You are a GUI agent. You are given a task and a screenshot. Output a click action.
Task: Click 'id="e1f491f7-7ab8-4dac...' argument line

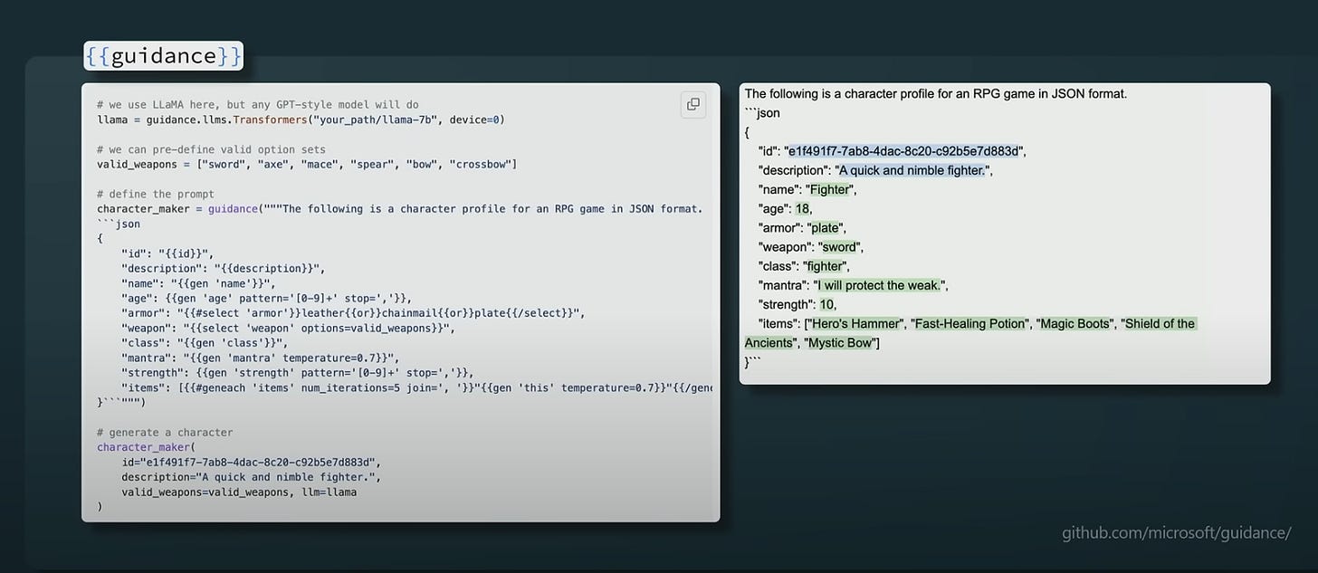click(250, 463)
